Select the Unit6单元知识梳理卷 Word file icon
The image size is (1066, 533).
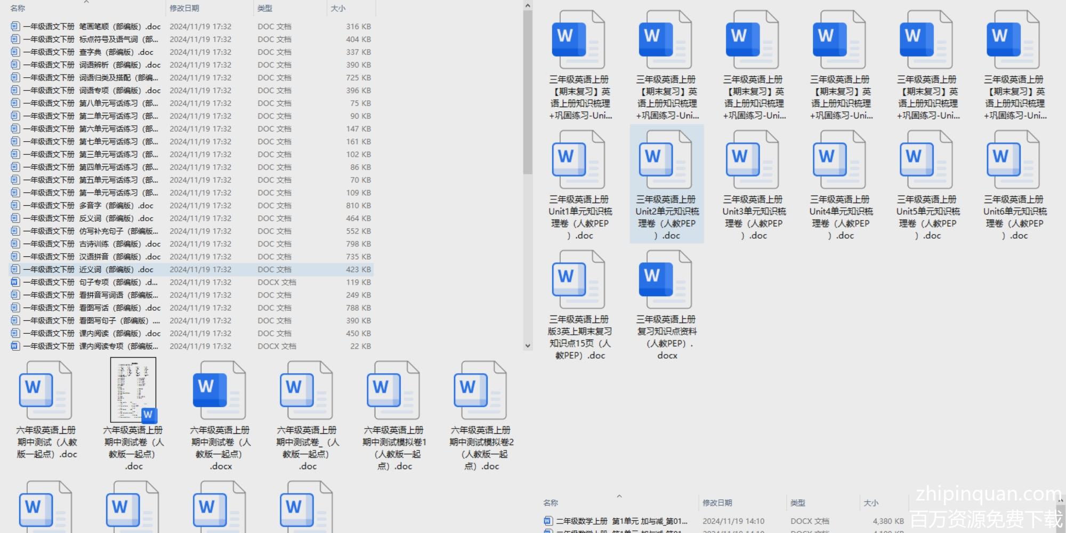pos(1013,160)
